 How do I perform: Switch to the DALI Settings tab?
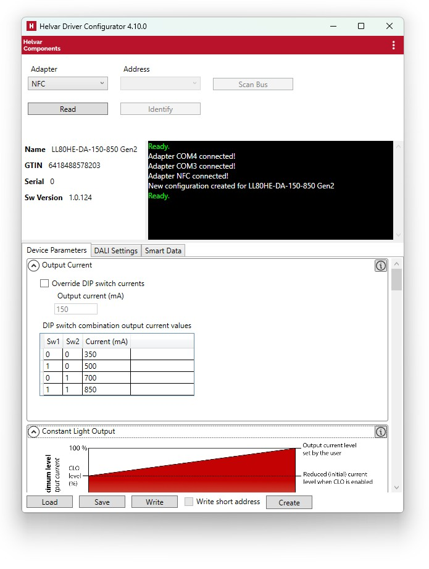(116, 251)
